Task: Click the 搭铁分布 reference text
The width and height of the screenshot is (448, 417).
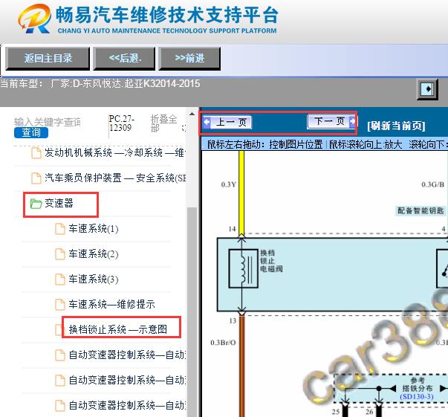Action: pos(417,388)
